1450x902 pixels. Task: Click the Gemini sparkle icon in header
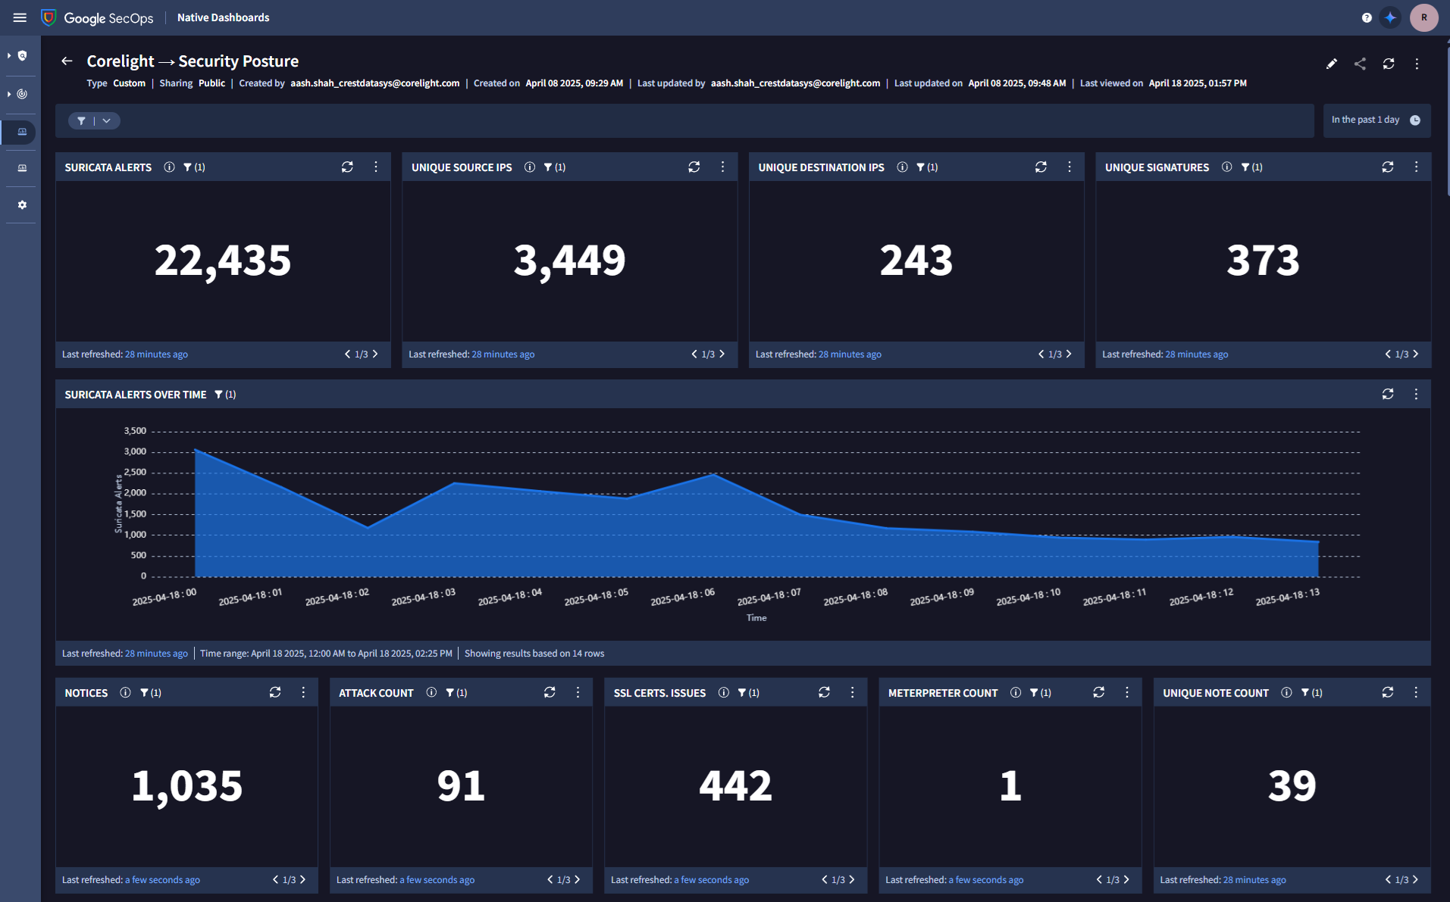(1390, 17)
